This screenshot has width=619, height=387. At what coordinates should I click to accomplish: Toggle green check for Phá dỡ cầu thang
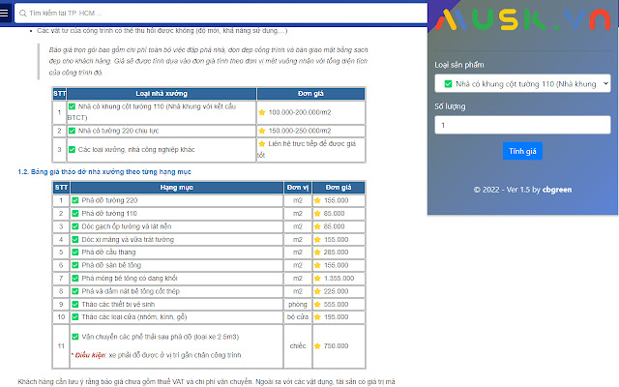75,252
